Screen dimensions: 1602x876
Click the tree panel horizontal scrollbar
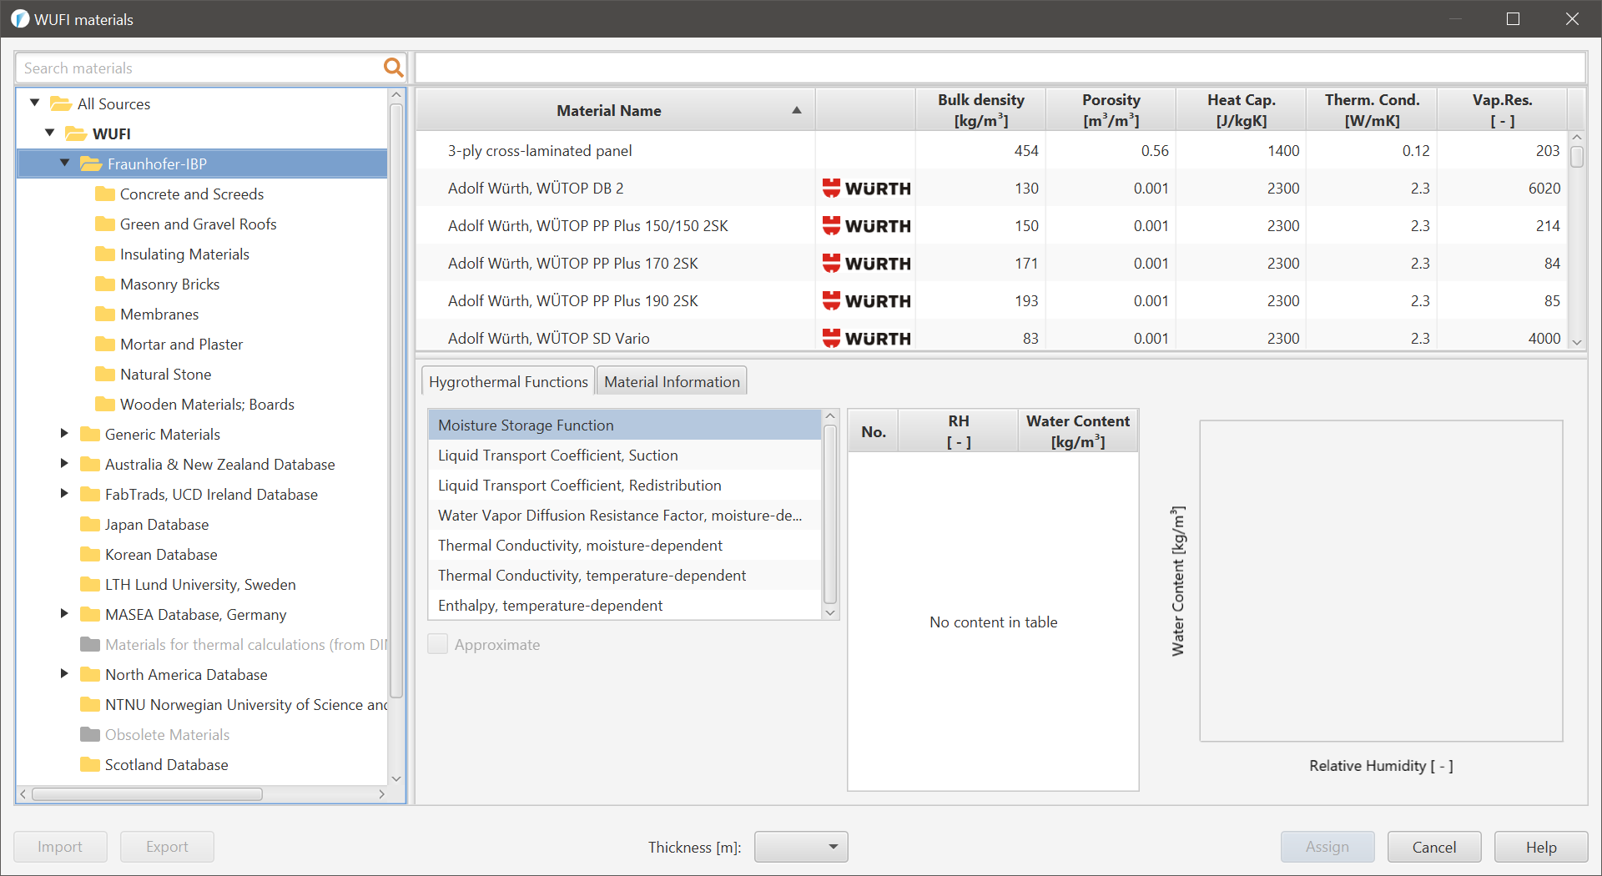pyautogui.click(x=147, y=794)
